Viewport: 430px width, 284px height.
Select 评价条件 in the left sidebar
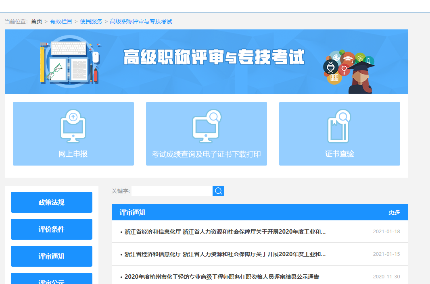click(x=52, y=229)
